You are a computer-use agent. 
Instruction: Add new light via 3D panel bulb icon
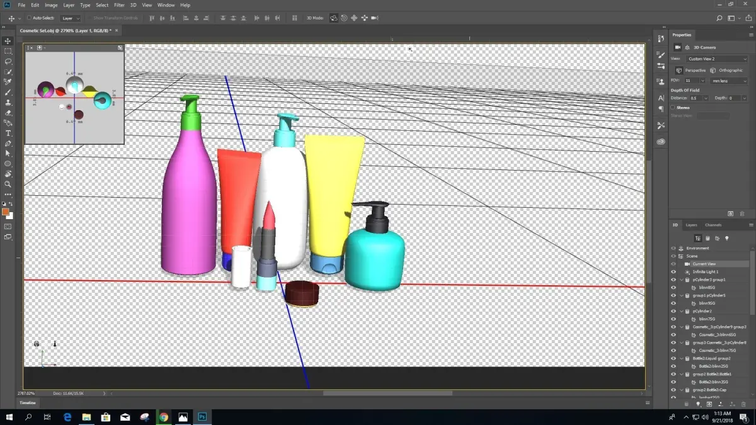[x=698, y=404]
